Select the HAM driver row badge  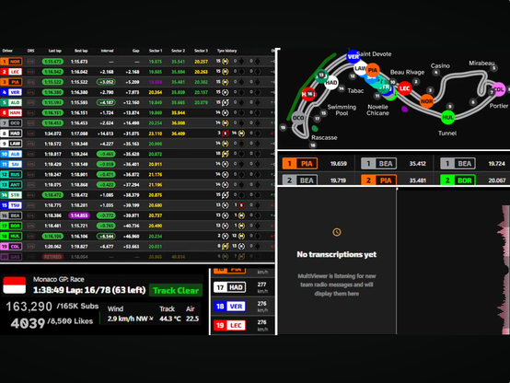tap(11, 113)
